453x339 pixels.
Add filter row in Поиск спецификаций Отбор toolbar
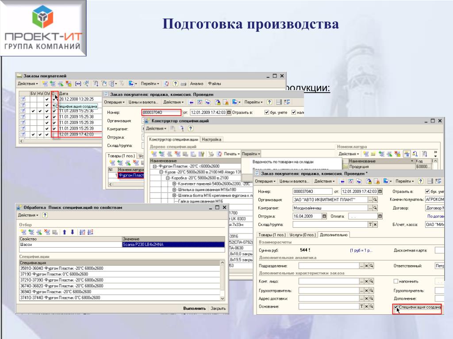23,232
